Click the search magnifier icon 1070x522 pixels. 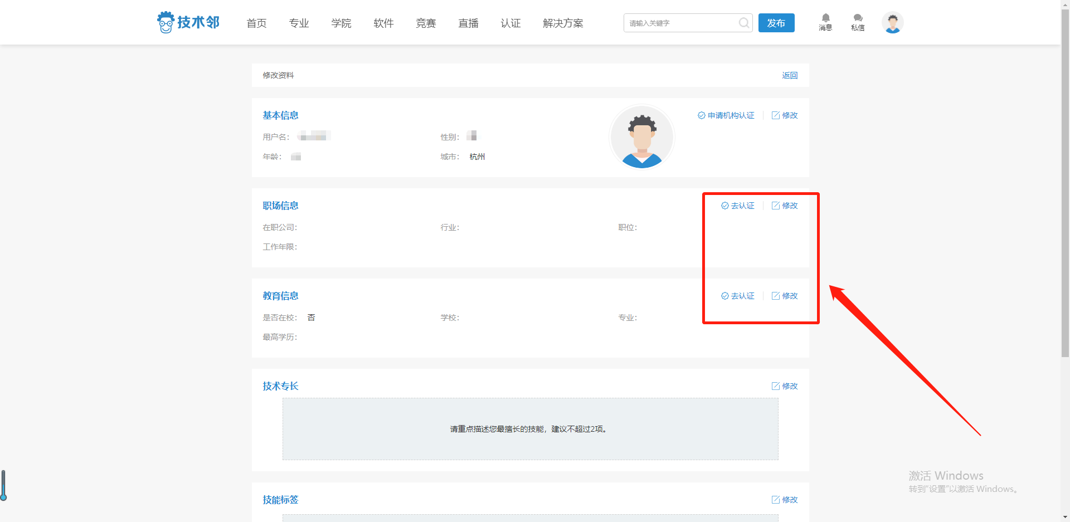pos(743,23)
